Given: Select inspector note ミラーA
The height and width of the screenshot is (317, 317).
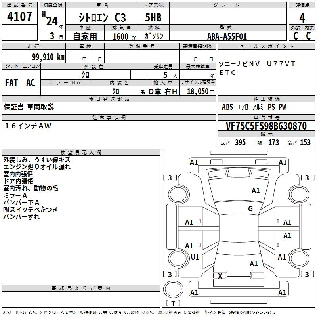Looking at the screenshot, I should 15,195.
